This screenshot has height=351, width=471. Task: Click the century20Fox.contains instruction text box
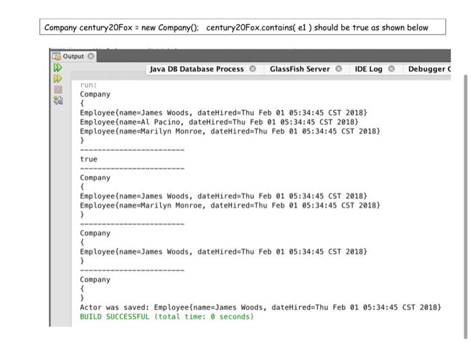click(x=243, y=27)
